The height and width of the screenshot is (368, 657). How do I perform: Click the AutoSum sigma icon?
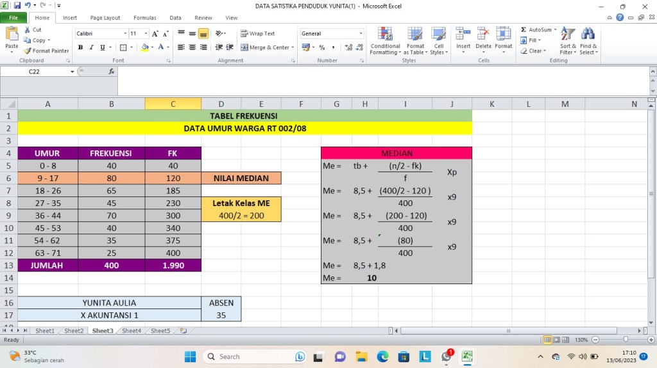point(524,30)
